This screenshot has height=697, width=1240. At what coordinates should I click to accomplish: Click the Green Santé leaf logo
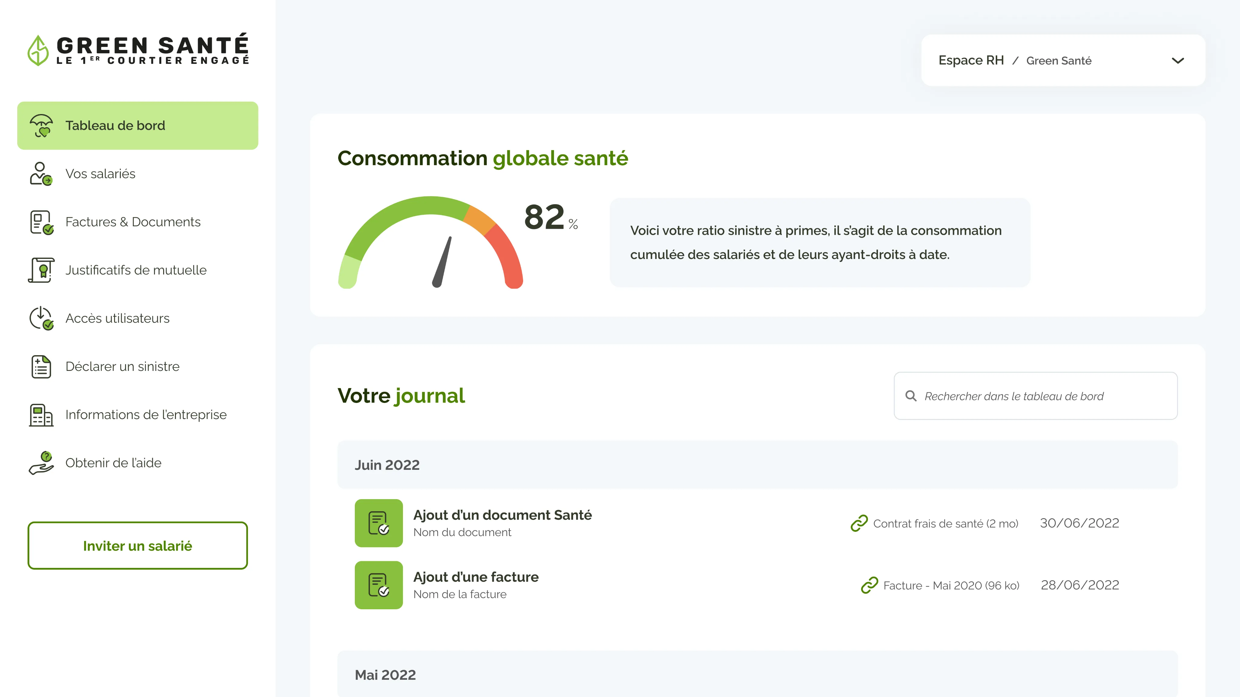click(x=38, y=50)
